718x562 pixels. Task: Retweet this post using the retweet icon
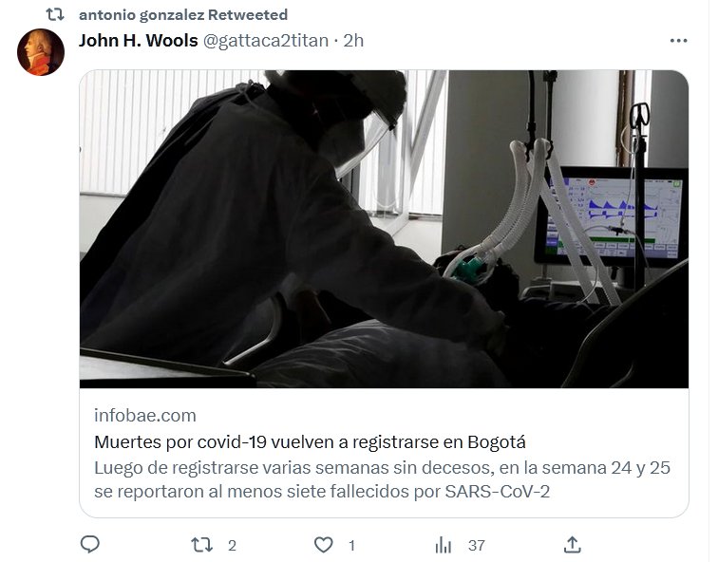pyautogui.click(x=201, y=545)
